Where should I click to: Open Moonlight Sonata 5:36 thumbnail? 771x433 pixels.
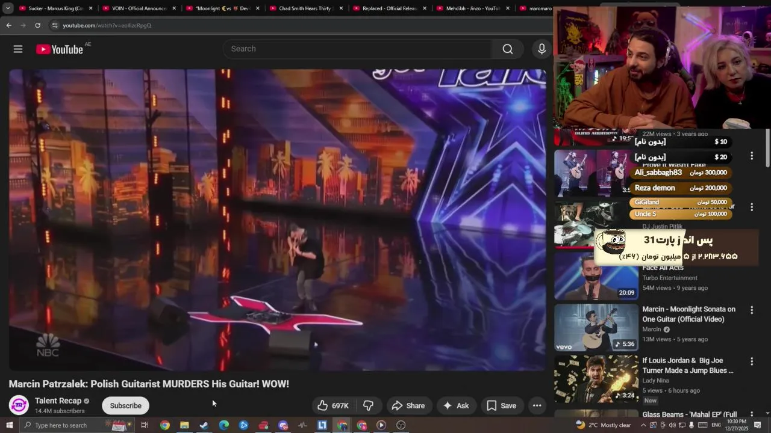(596, 327)
